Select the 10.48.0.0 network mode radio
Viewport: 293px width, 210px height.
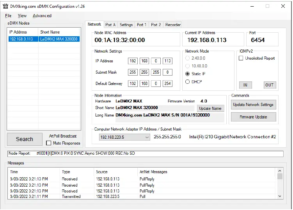187,66
